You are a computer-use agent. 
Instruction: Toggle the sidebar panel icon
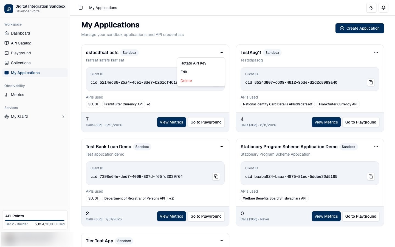click(81, 8)
